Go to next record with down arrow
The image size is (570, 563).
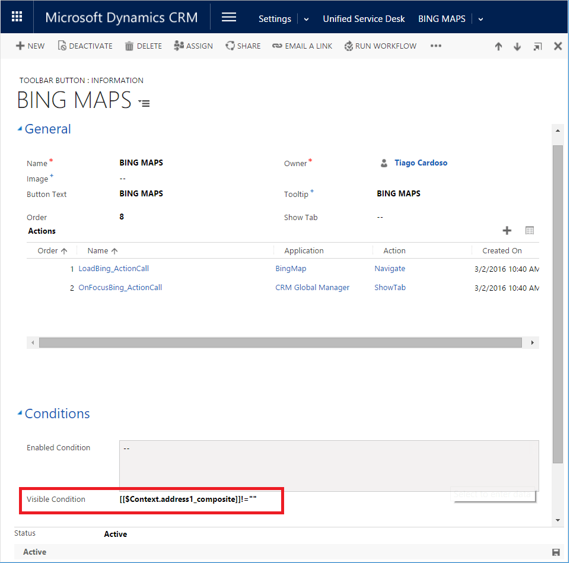[x=517, y=46]
